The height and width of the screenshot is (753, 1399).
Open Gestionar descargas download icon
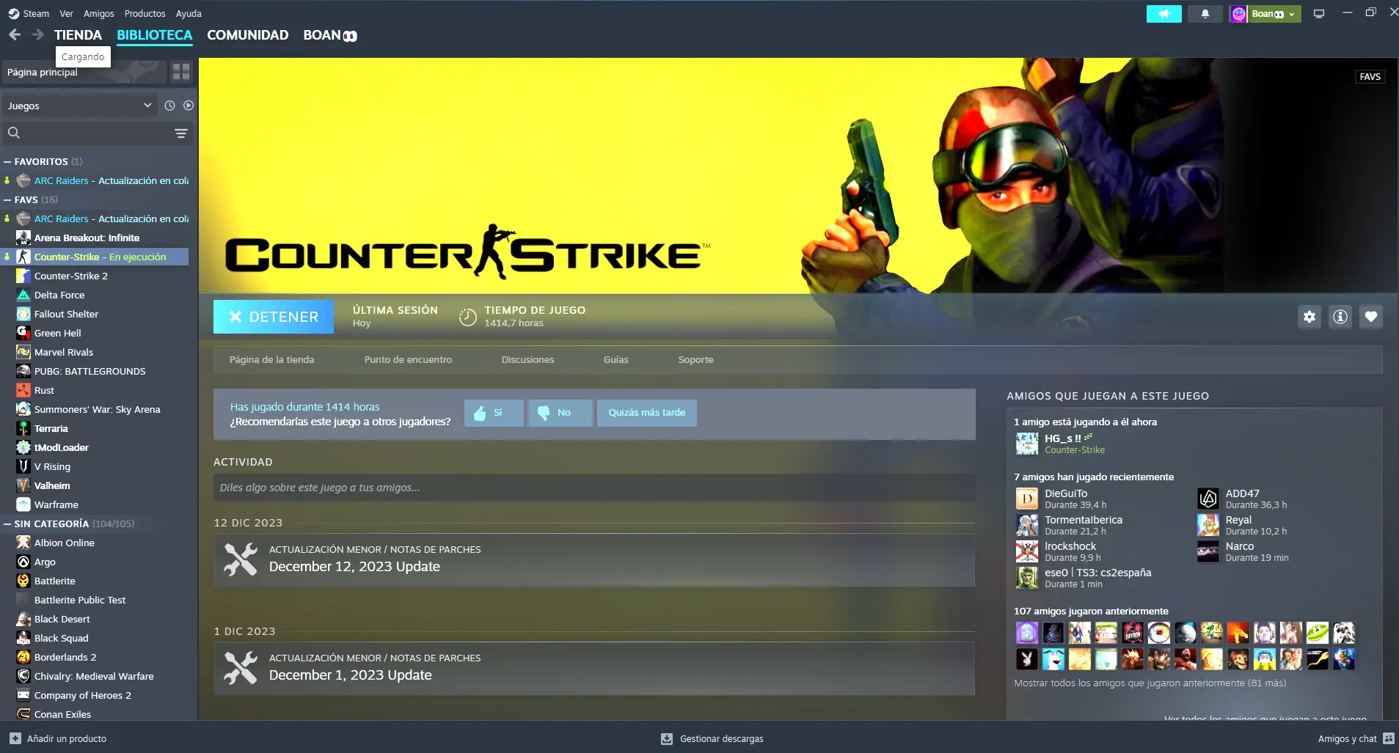[x=667, y=738]
